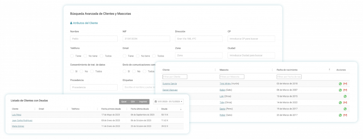Choose 'No' for Envío de comunicaciones
The image size is (363, 139).
134,71
